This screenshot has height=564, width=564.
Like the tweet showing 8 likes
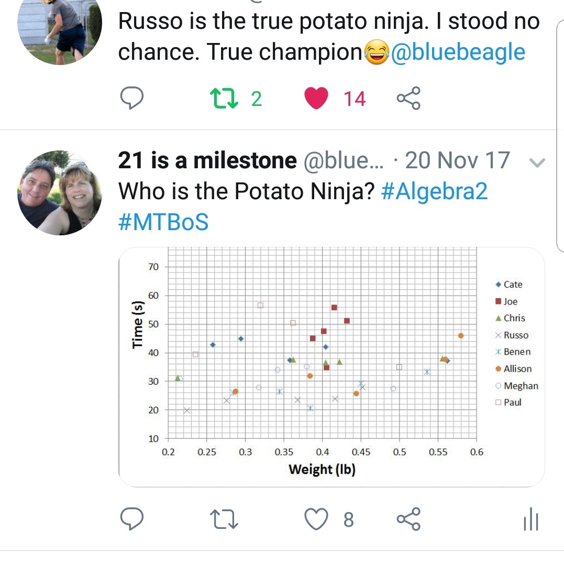coord(316,520)
